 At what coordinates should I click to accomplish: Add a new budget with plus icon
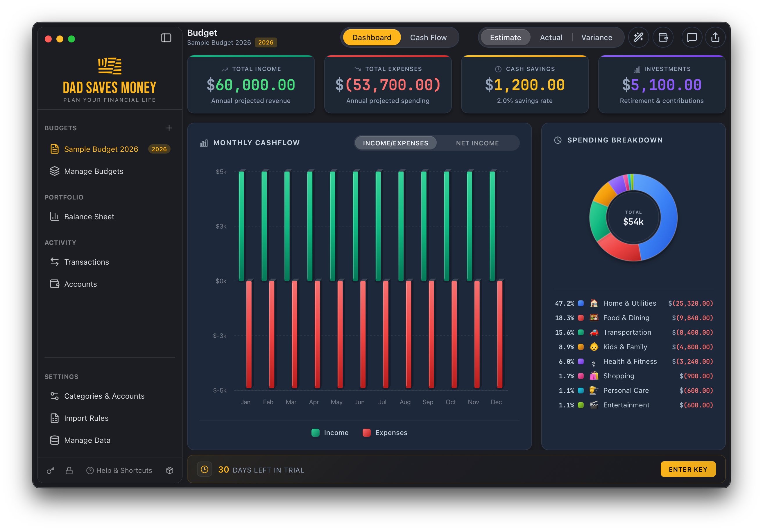point(169,128)
